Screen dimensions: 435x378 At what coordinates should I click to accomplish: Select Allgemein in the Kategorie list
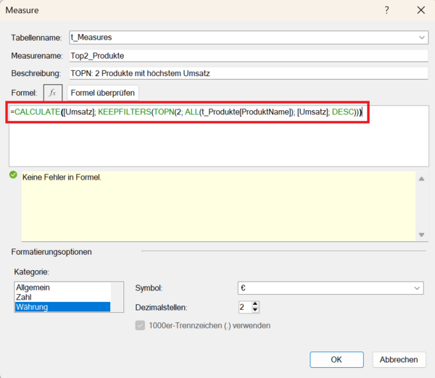tap(62, 287)
